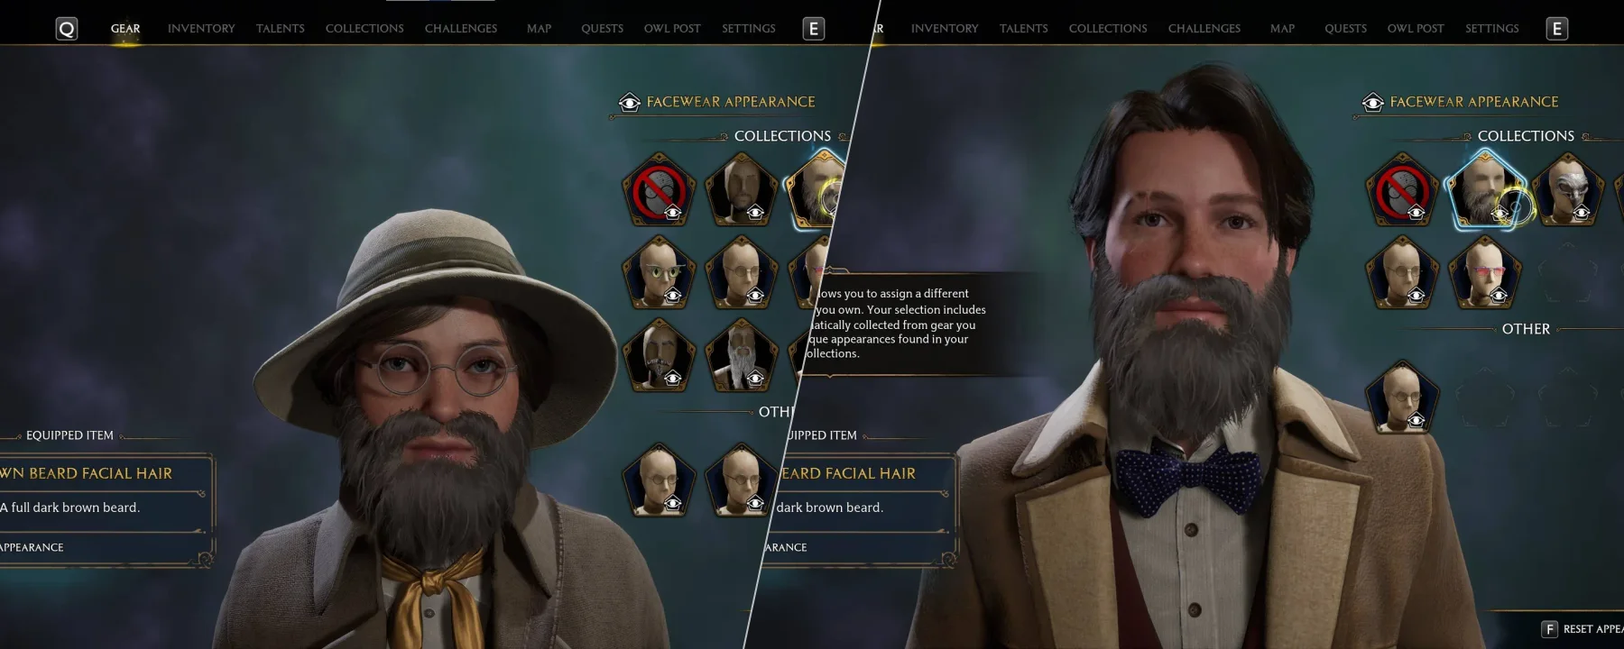Open Settings tab in left screen
The height and width of the screenshot is (649, 1624).
coord(749,29)
